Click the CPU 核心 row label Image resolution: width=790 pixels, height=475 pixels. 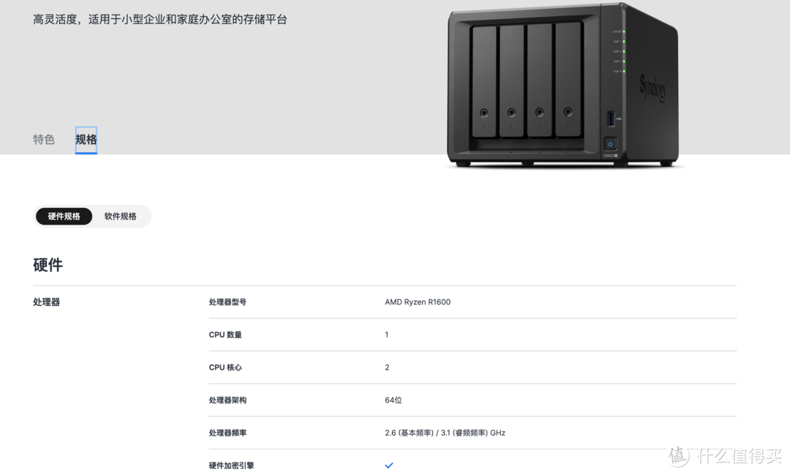click(225, 367)
